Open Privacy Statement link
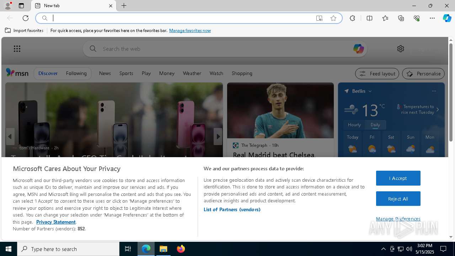Image resolution: width=455 pixels, height=256 pixels. tap(56, 222)
